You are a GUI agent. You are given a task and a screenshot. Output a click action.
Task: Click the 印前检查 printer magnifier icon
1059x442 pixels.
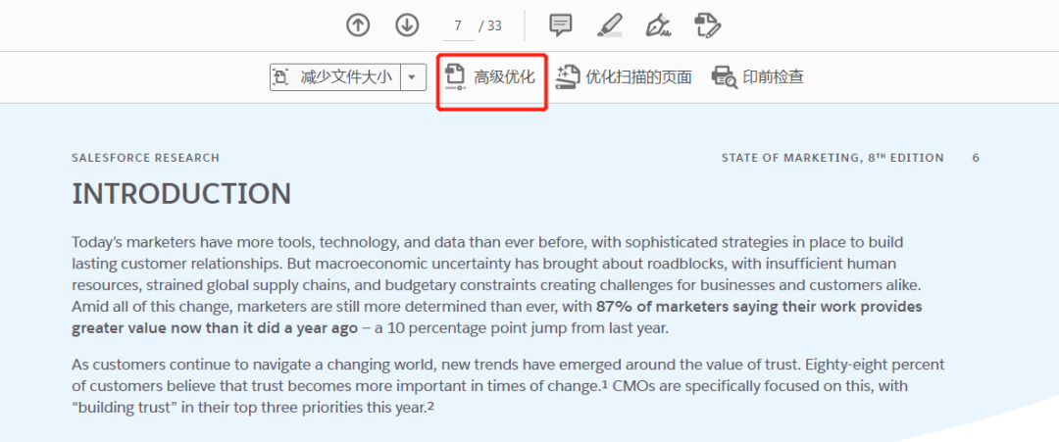[724, 76]
